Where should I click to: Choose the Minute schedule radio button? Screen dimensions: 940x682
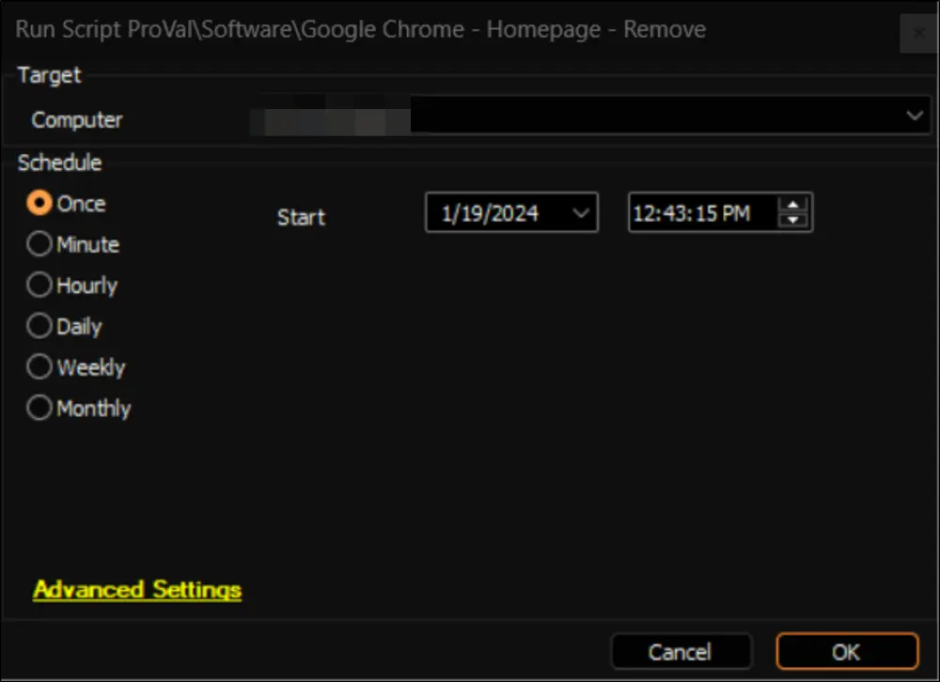[x=39, y=244]
